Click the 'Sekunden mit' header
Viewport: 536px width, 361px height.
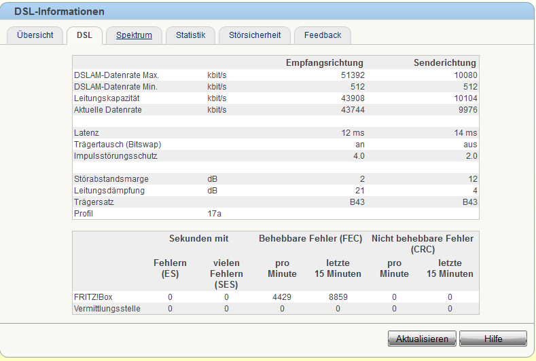coord(198,238)
